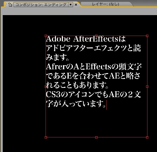
Task: Click the line 'れることもあります。'
Action: [x=77, y=85]
